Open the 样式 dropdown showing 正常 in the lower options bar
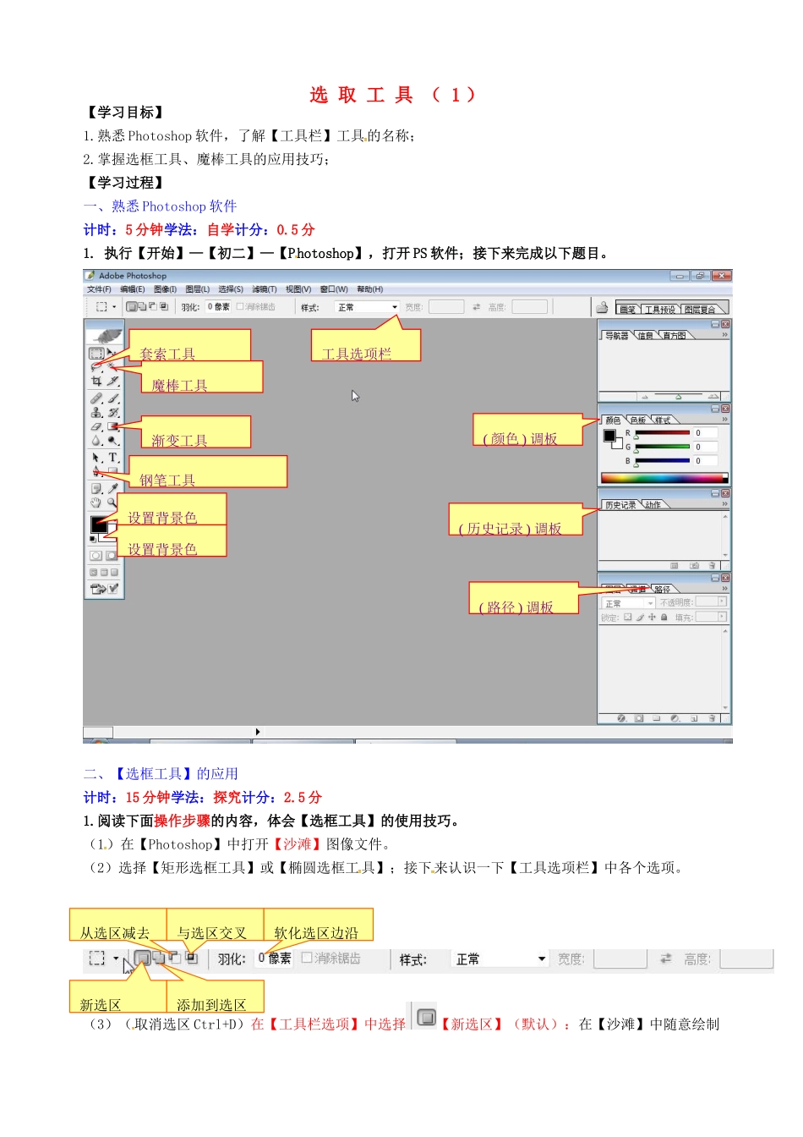This screenshot has width=803, height=1137. [x=500, y=959]
